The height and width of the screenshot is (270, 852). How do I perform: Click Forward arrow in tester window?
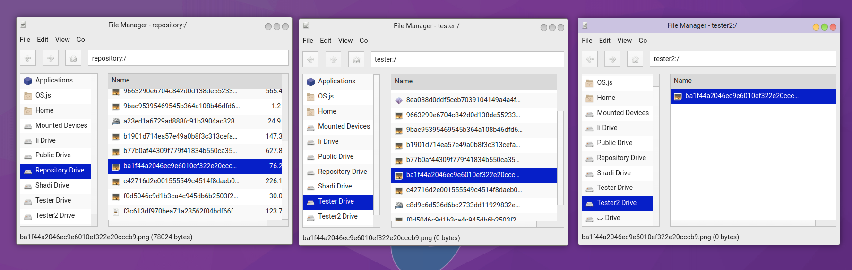click(x=333, y=59)
